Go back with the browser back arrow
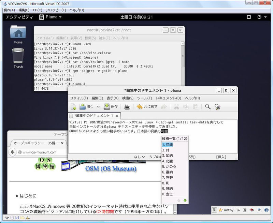 pos(13,152)
